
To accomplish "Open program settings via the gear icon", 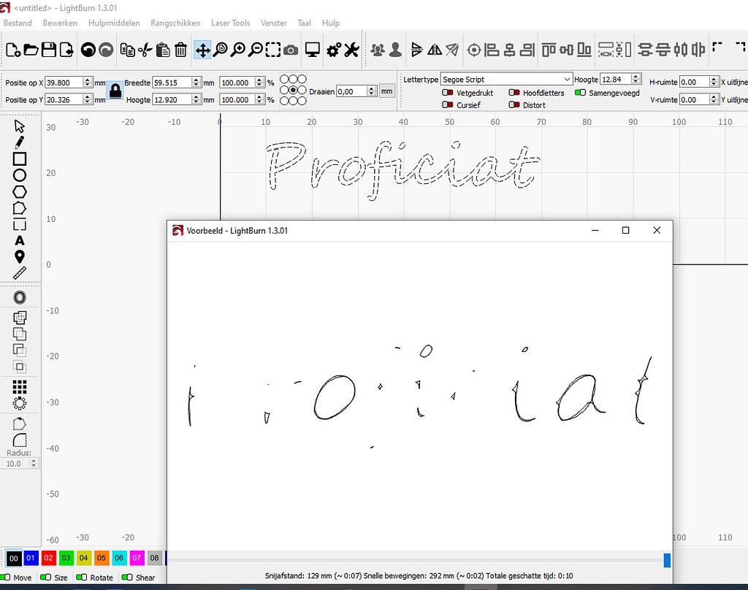I will pyautogui.click(x=334, y=50).
